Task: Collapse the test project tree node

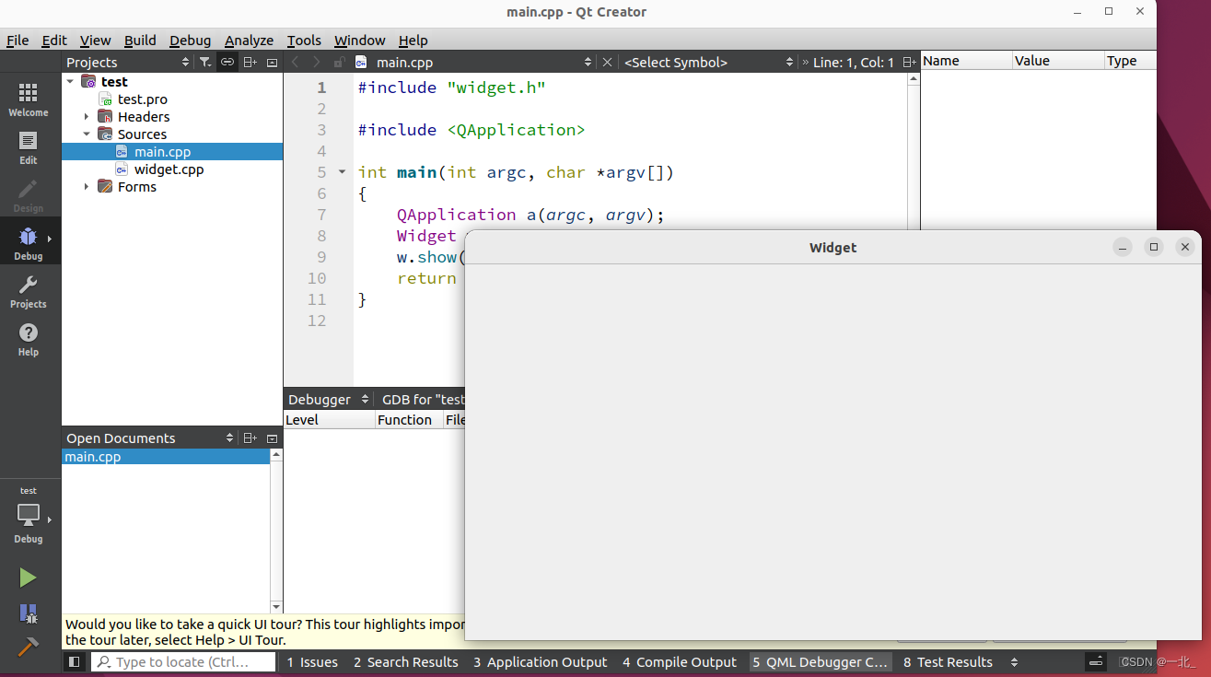Action: coord(70,81)
